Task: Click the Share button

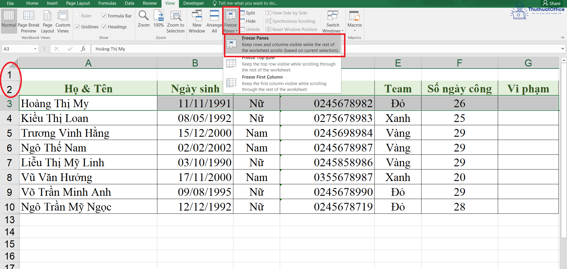Action: click(552, 3)
